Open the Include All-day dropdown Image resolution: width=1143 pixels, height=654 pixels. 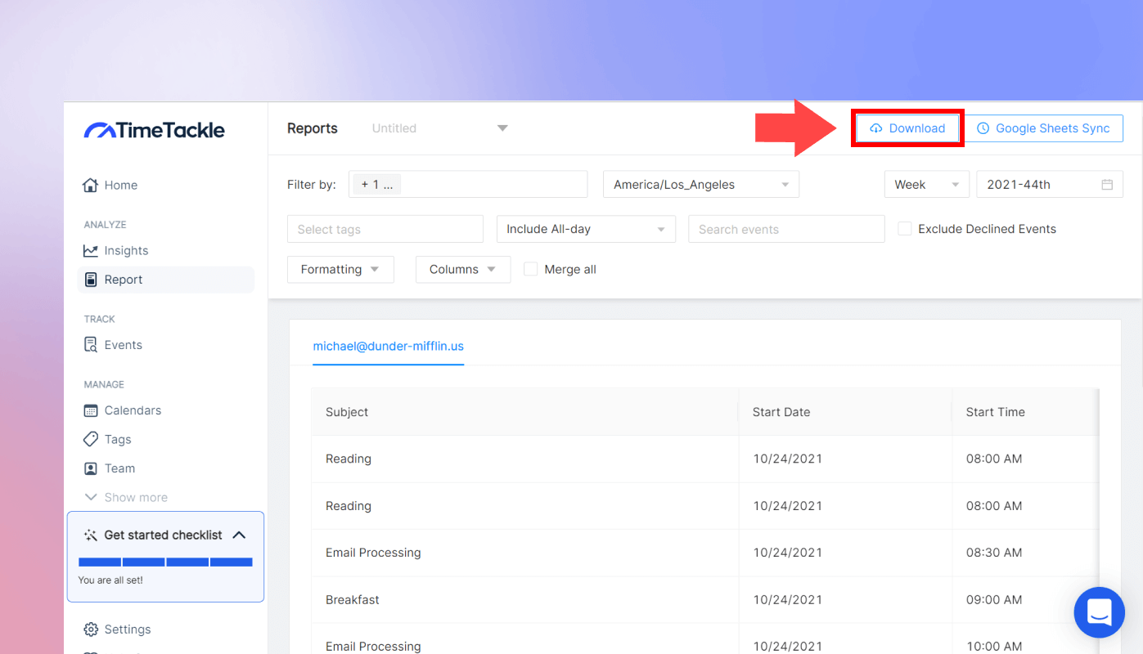[586, 229]
